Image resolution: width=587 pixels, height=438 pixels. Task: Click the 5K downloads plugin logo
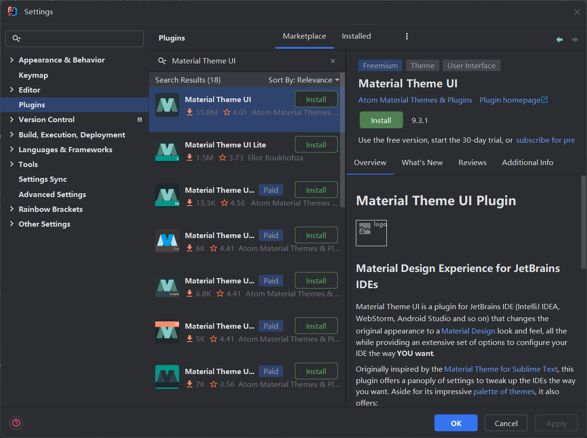167,332
